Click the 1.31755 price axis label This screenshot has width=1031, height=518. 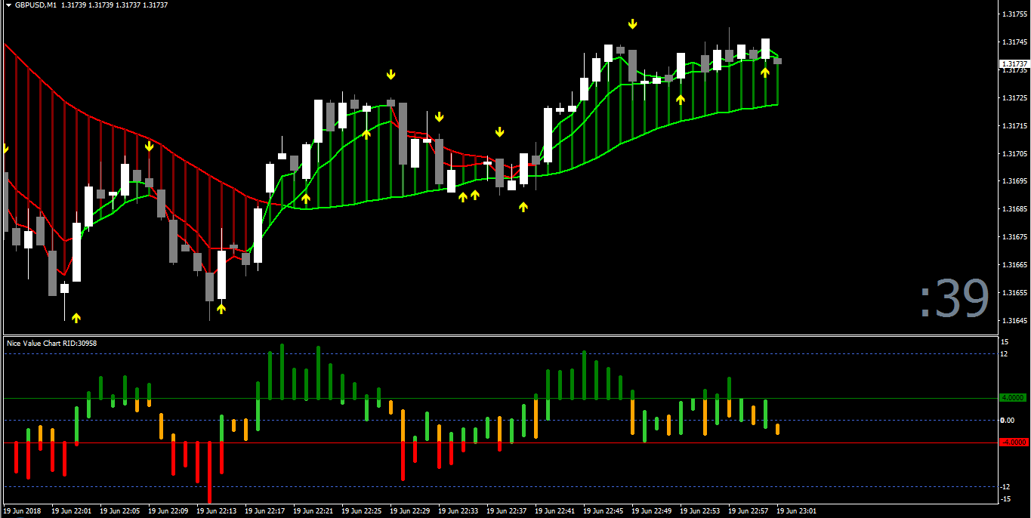point(1014,14)
